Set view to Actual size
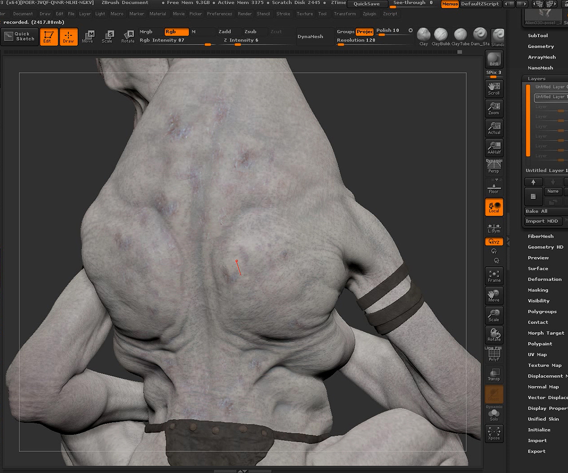The height and width of the screenshot is (473, 568). [x=494, y=128]
